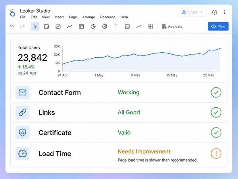
Task: Open the help question mark icon
Action: [215, 12]
